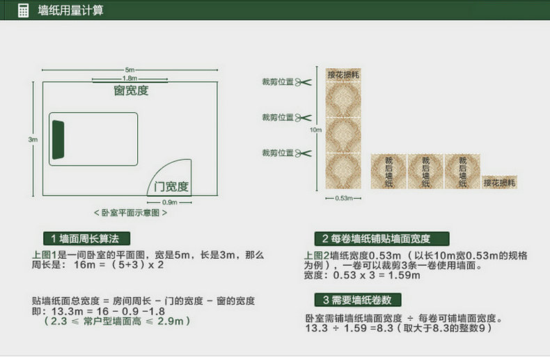Click the third 裁后墙纸 wallpaper piece

pos(462,171)
